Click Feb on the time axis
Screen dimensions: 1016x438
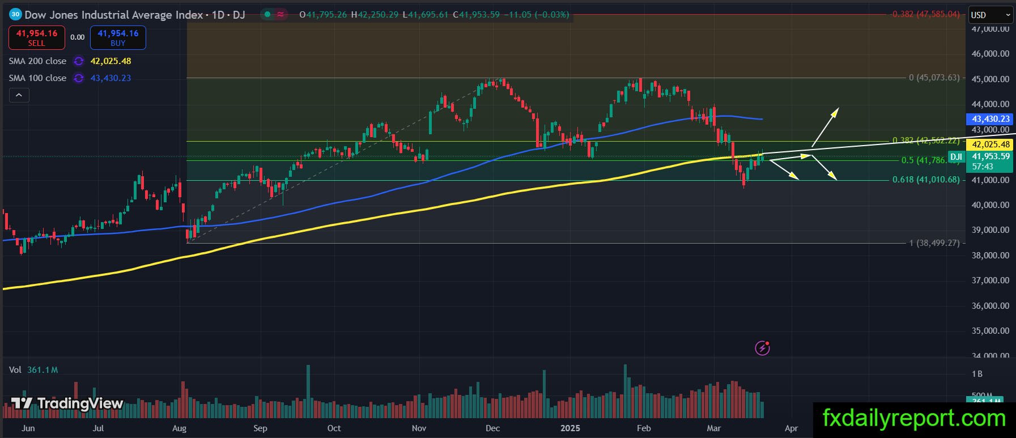coord(644,428)
